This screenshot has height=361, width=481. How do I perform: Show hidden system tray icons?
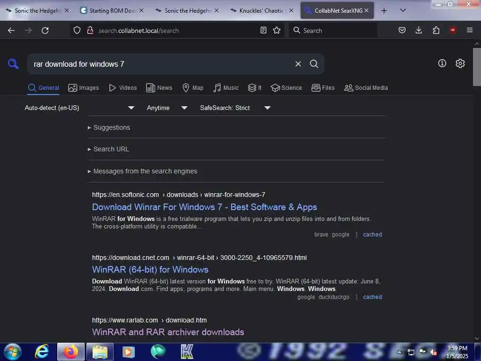point(399,352)
